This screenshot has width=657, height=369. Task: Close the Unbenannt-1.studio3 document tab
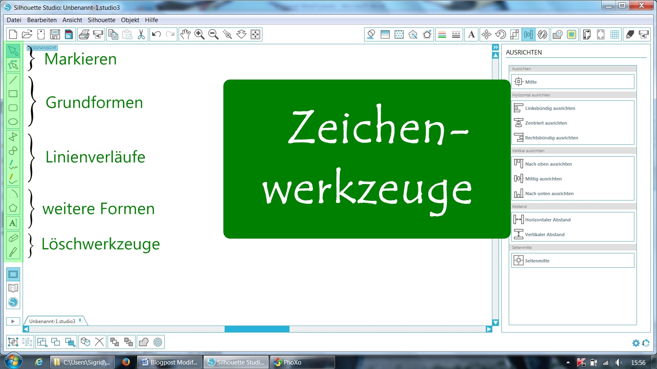point(80,320)
